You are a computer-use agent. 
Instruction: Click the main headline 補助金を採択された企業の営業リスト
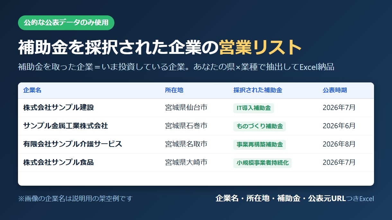coord(160,47)
